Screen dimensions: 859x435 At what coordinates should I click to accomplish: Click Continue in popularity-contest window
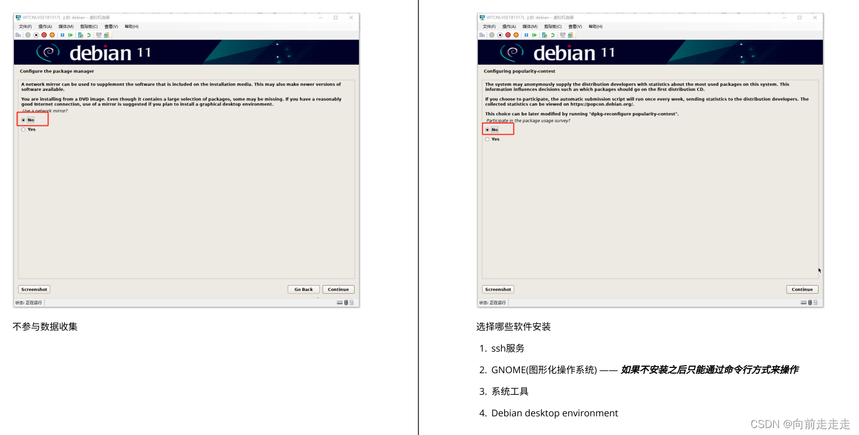pyautogui.click(x=802, y=289)
